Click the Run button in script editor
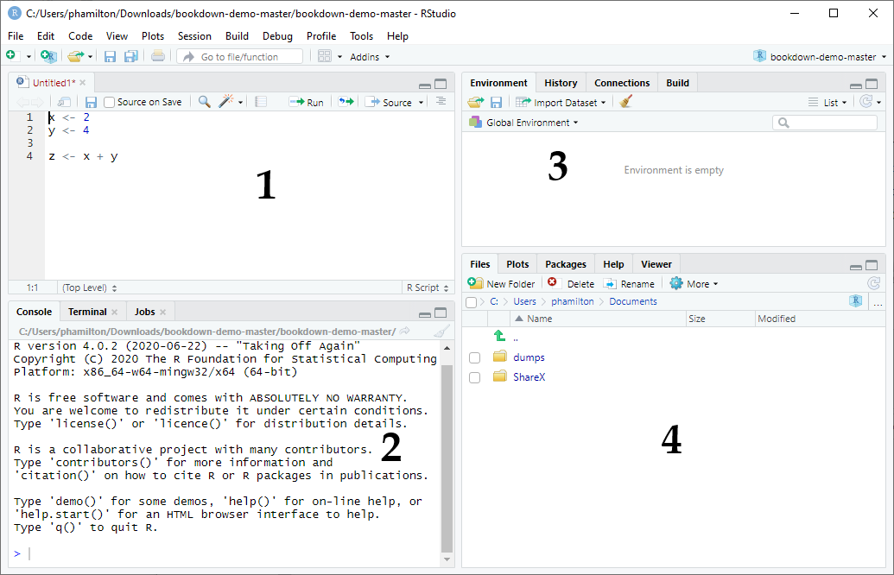Image resolution: width=894 pixels, height=575 pixels. point(307,102)
